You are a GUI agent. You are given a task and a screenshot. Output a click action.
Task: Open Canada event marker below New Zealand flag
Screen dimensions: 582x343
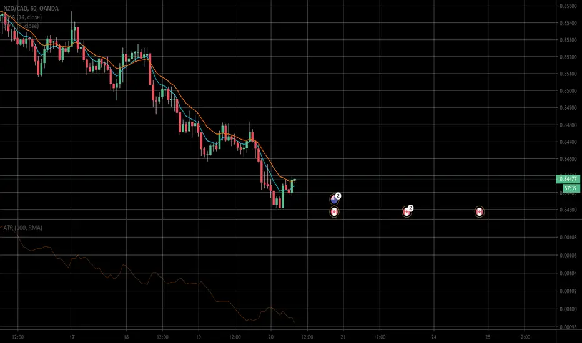[x=334, y=212]
